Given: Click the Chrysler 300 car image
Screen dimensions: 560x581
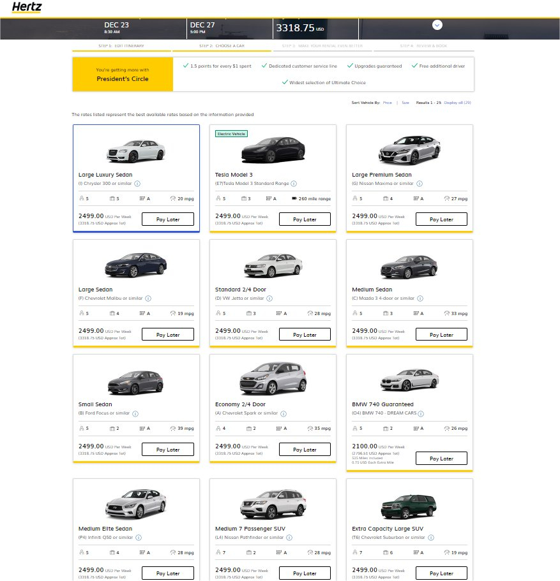Looking at the screenshot, I should (136, 151).
